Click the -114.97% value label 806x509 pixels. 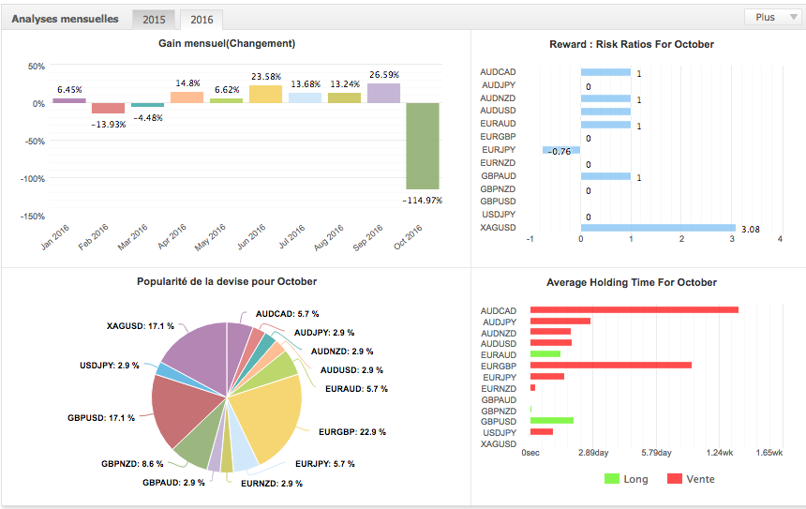point(422,200)
